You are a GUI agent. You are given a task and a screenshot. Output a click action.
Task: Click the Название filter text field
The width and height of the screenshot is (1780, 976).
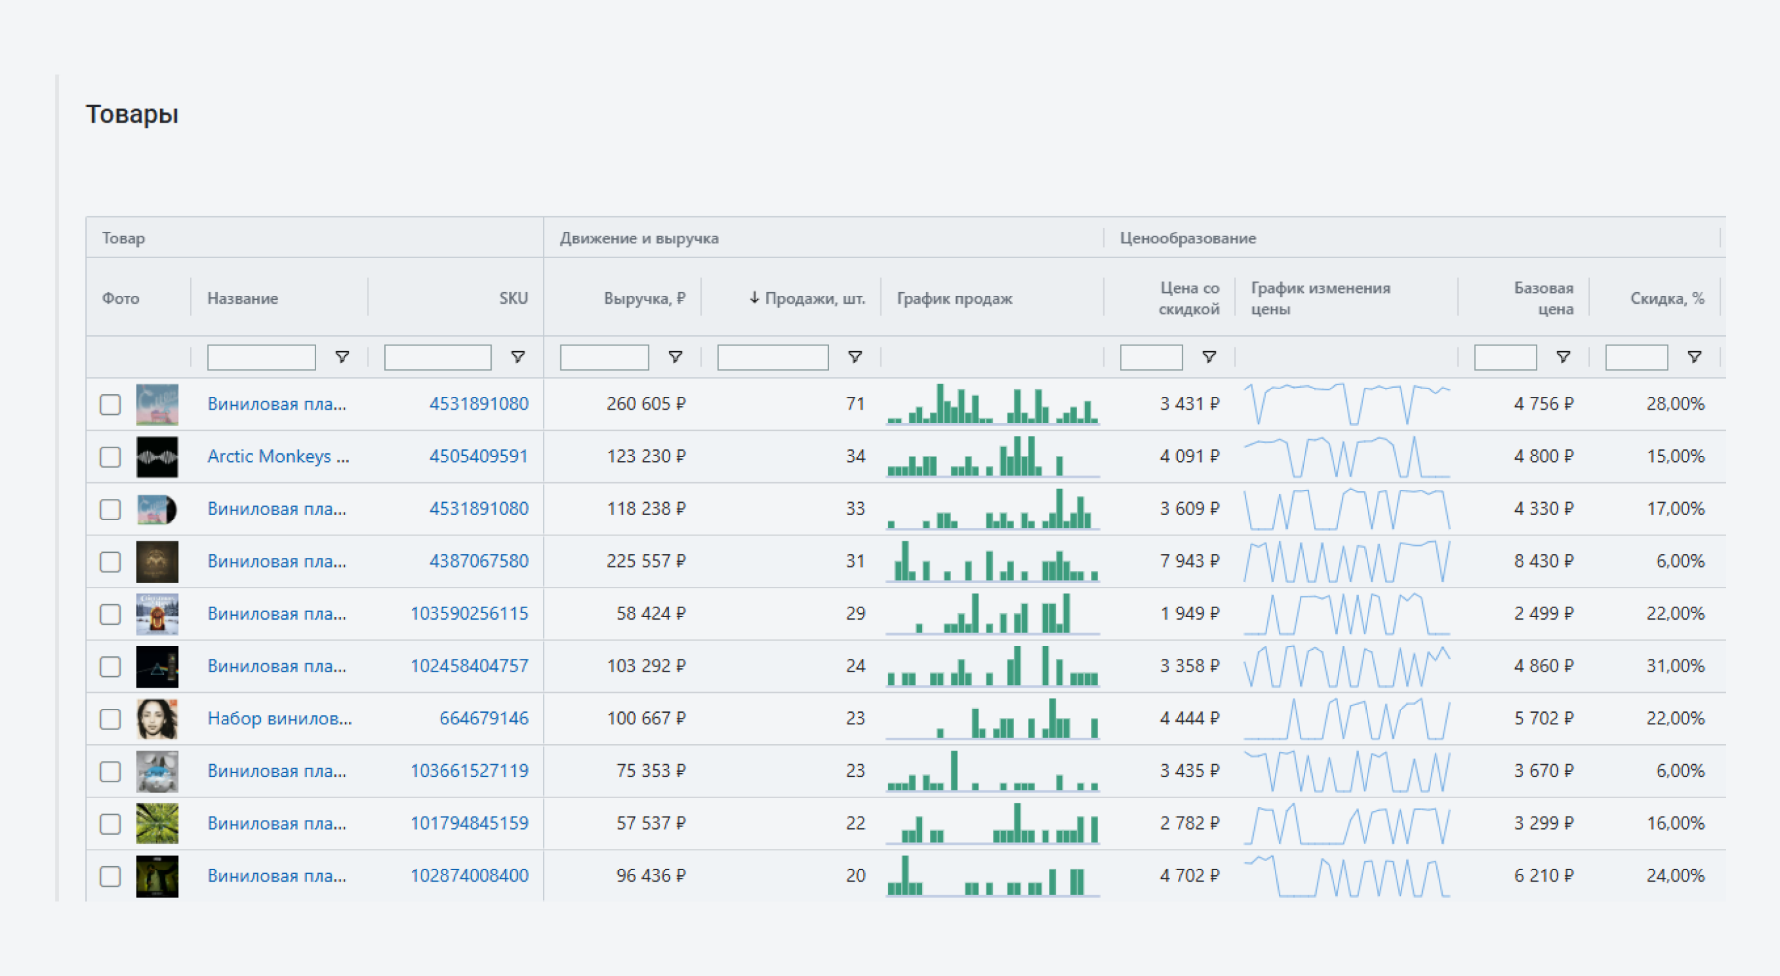point(261,358)
